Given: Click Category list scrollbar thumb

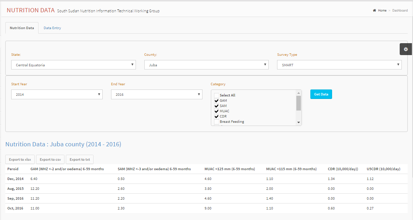Looking at the screenshot, I should tap(298, 103).
